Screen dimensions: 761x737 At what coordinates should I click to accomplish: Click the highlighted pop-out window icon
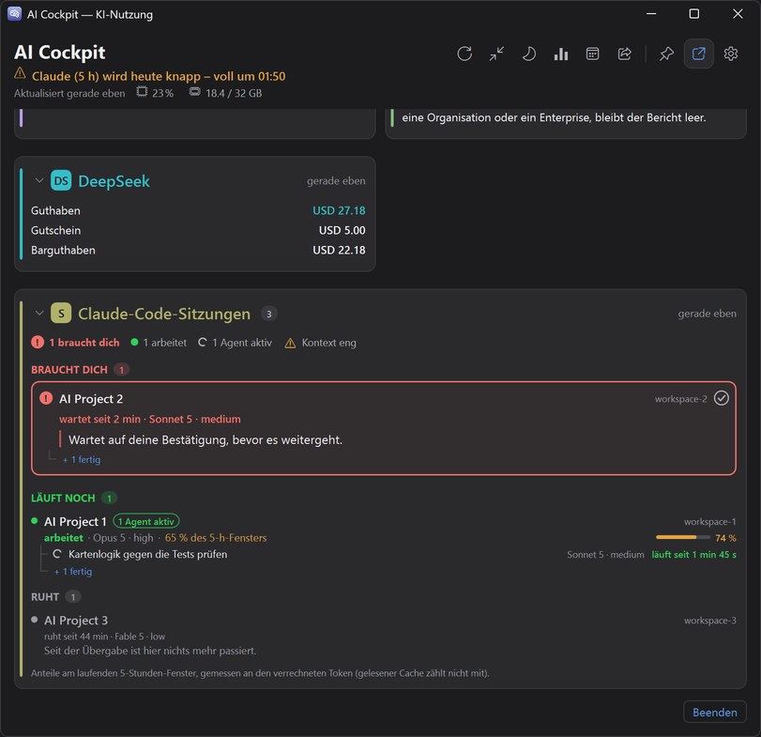[x=698, y=54]
